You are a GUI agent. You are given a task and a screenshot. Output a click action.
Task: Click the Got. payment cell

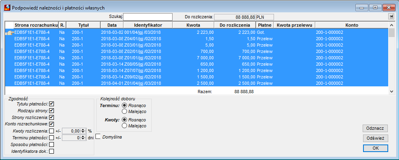pyautogui.click(x=265, y=33)
